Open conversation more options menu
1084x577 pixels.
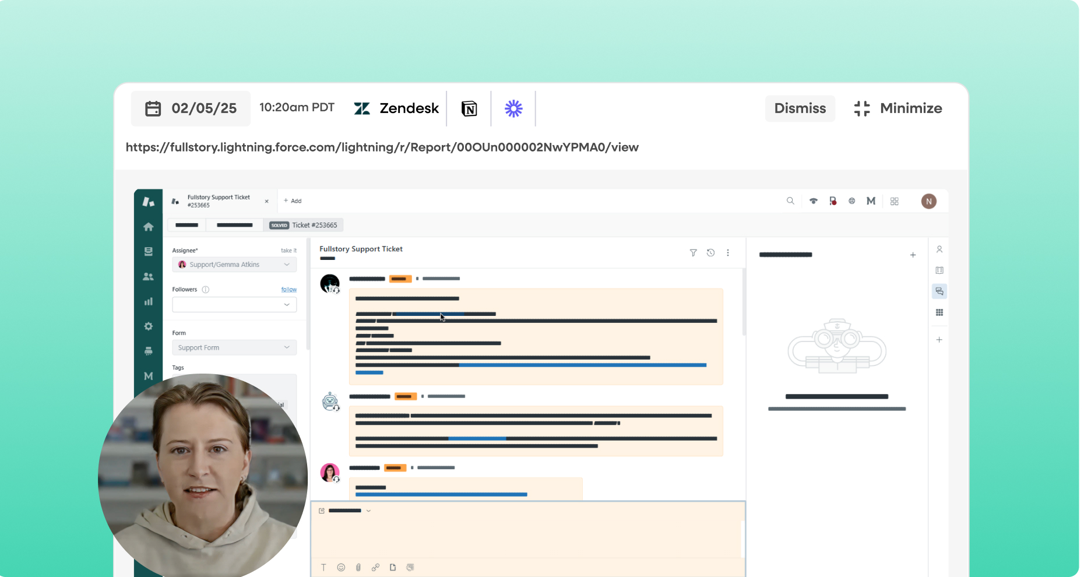[728, 253]
